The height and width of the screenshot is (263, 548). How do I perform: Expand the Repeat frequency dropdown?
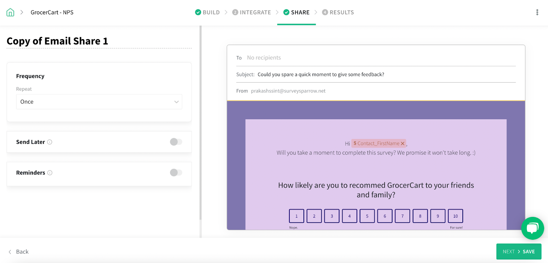pyautogui.click(x=99, y=102)
